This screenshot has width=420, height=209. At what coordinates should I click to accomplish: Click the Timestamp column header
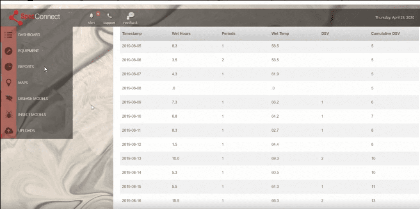132,34
